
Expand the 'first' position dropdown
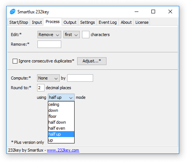72,35
